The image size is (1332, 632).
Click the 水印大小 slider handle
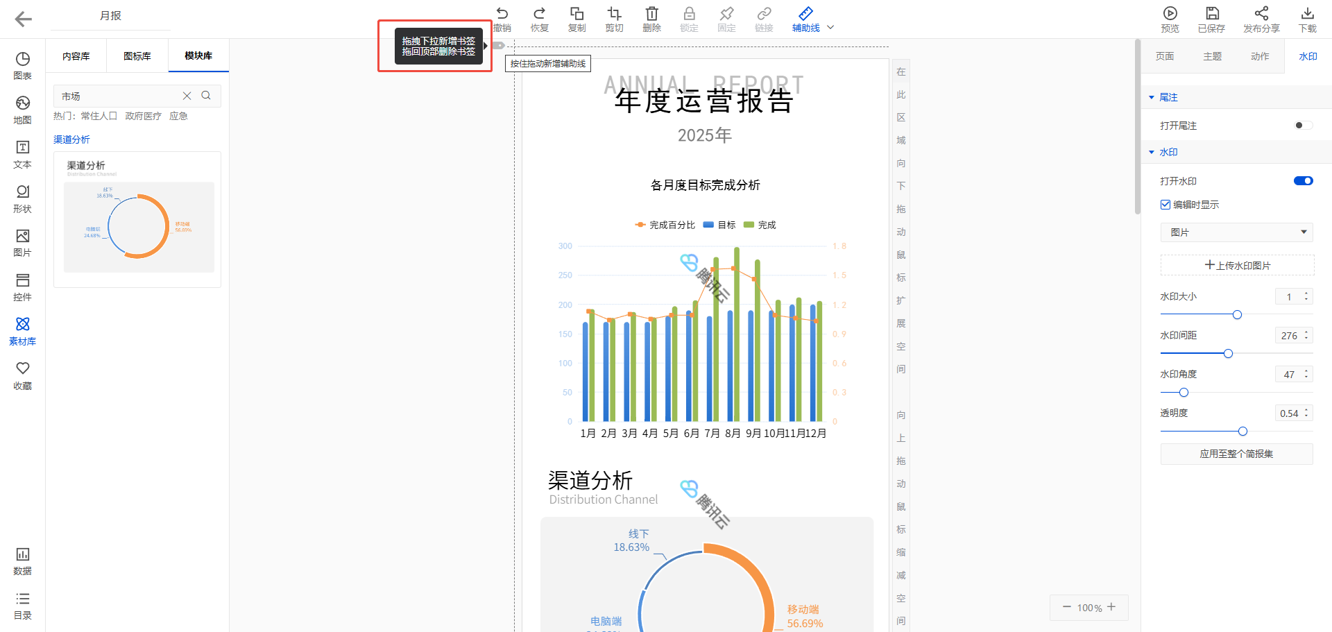(1237, 315)
